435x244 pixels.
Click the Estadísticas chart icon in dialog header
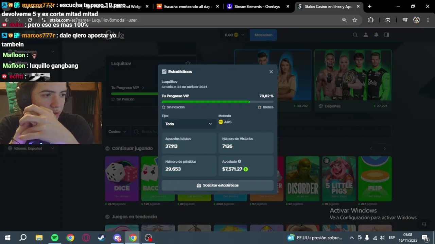coord(164,72)
